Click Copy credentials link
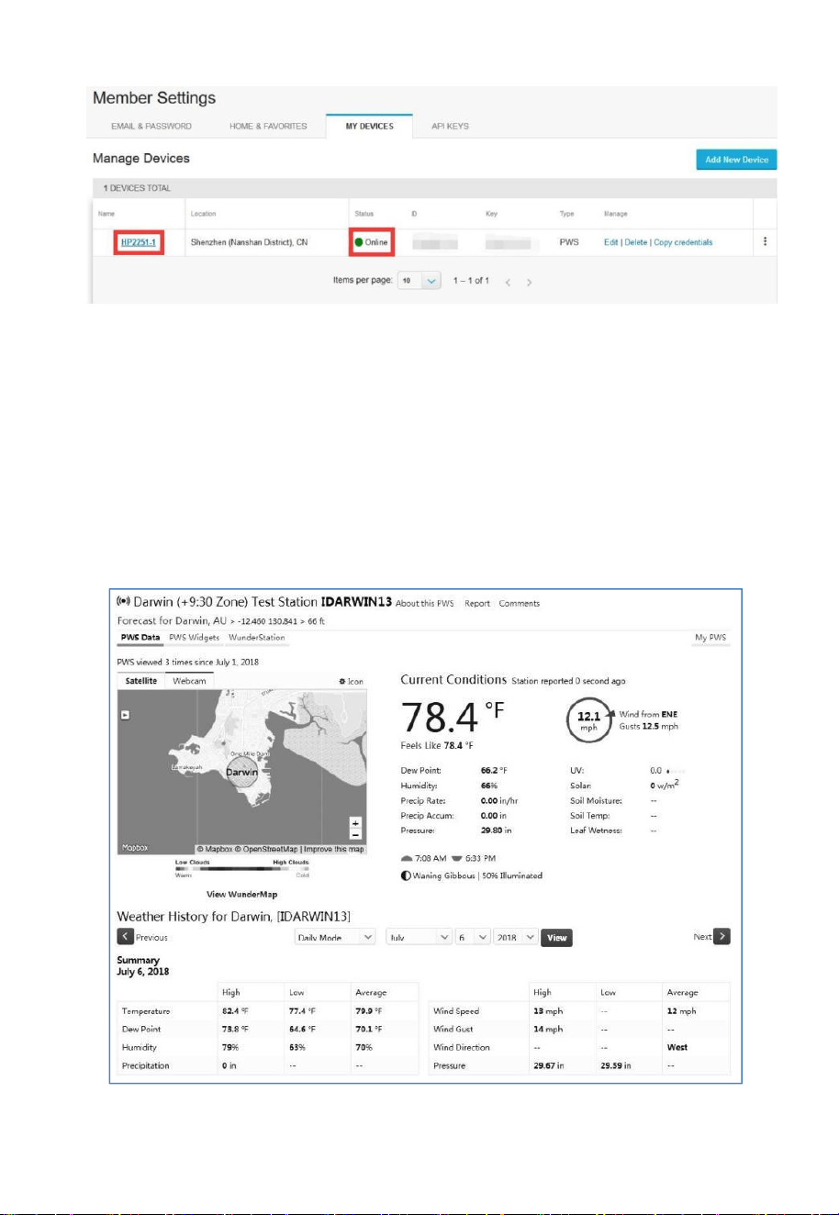 point(683,242)
